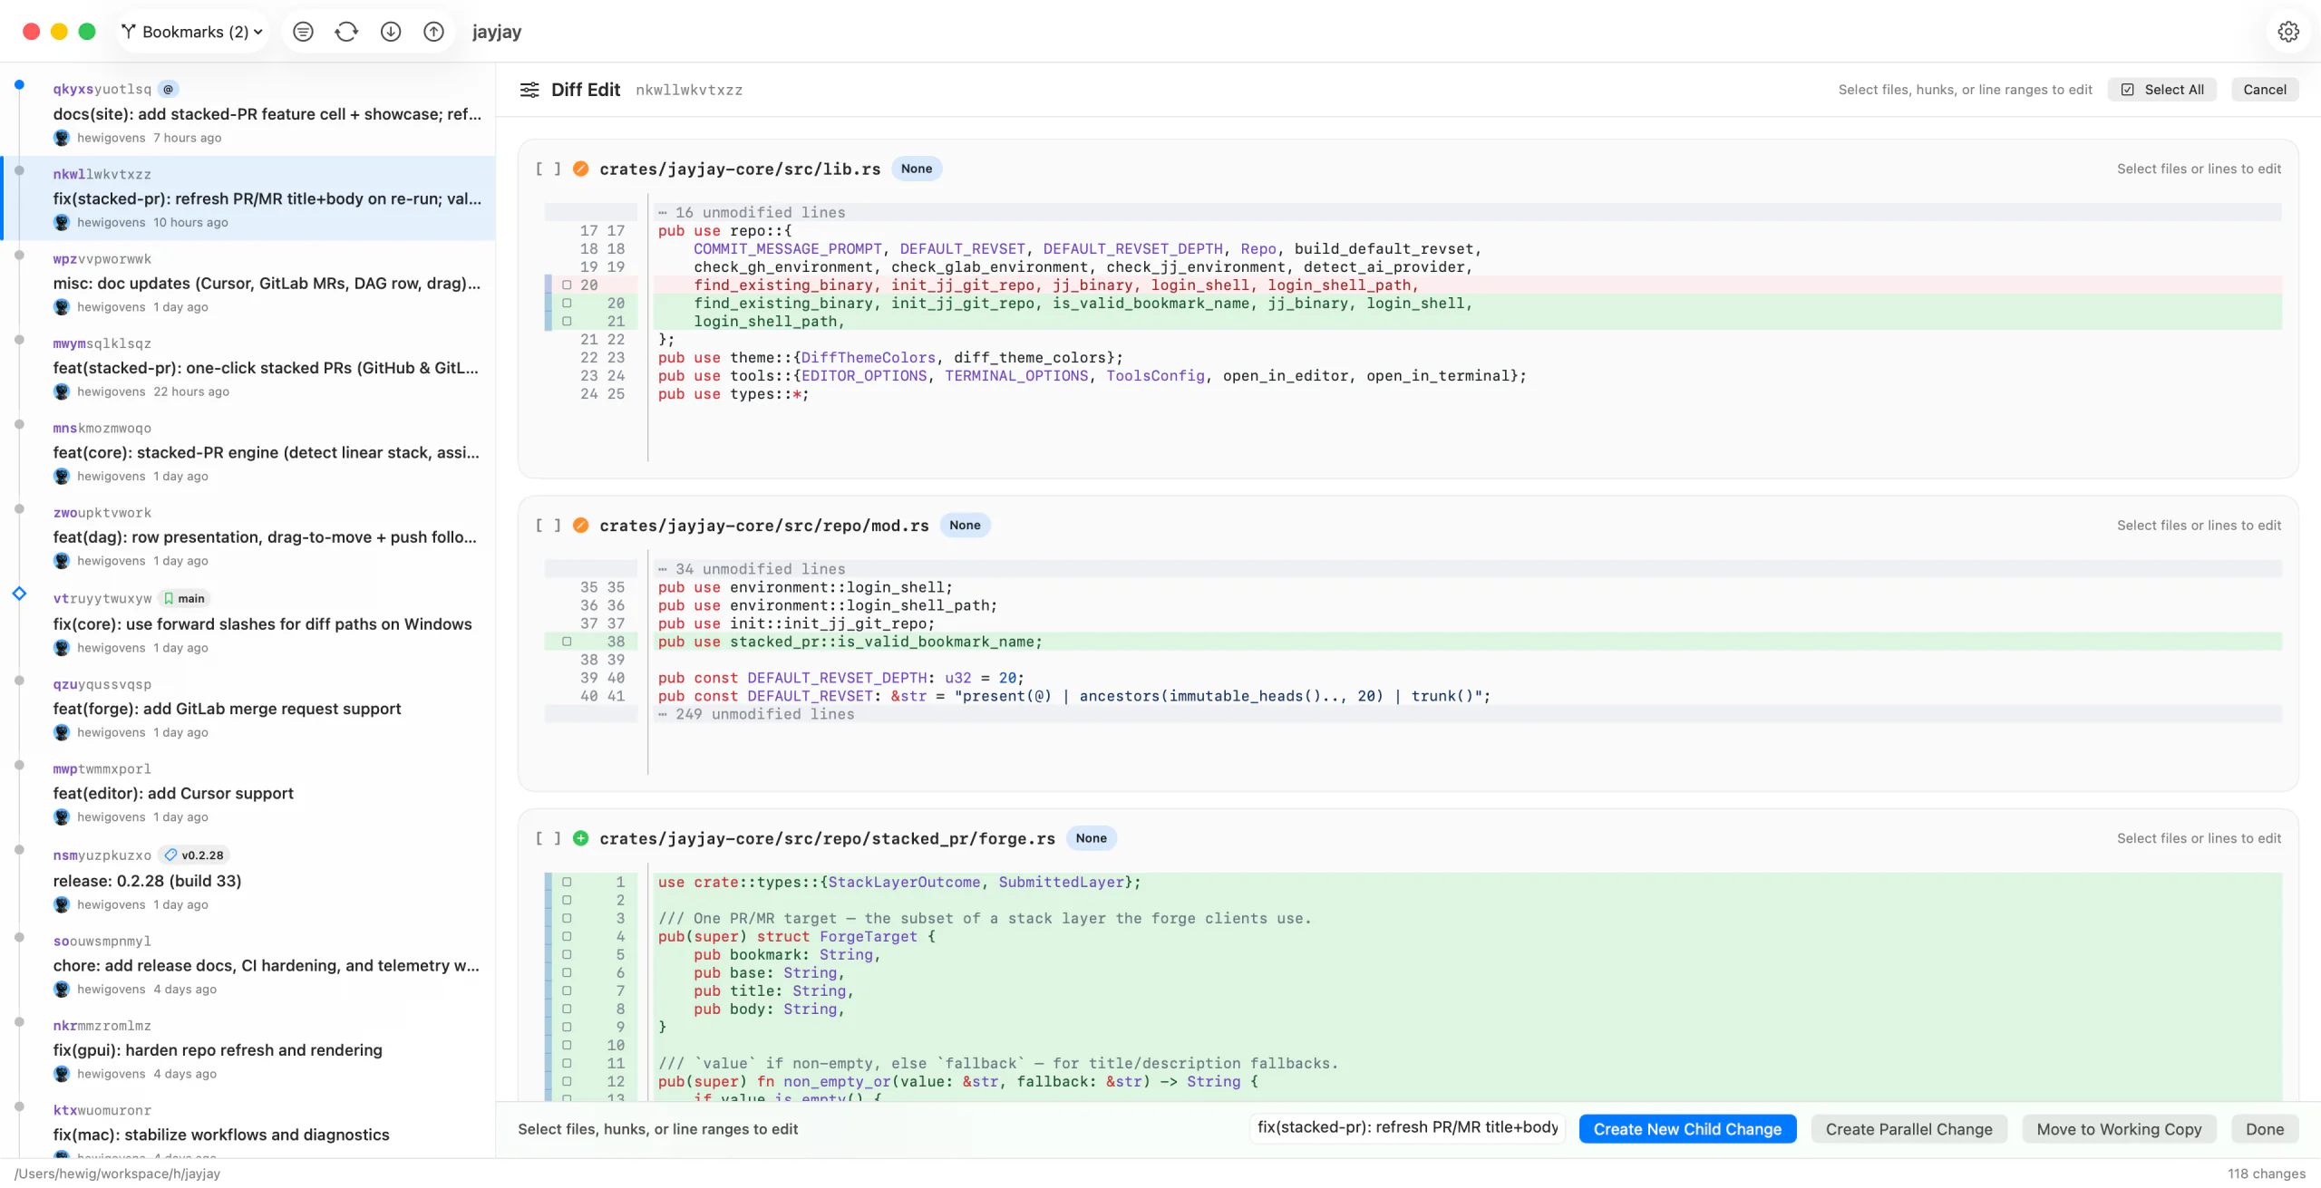Open settings via the gear icon
The image size is (2321, 1188).
click(x=2288, y=32)
